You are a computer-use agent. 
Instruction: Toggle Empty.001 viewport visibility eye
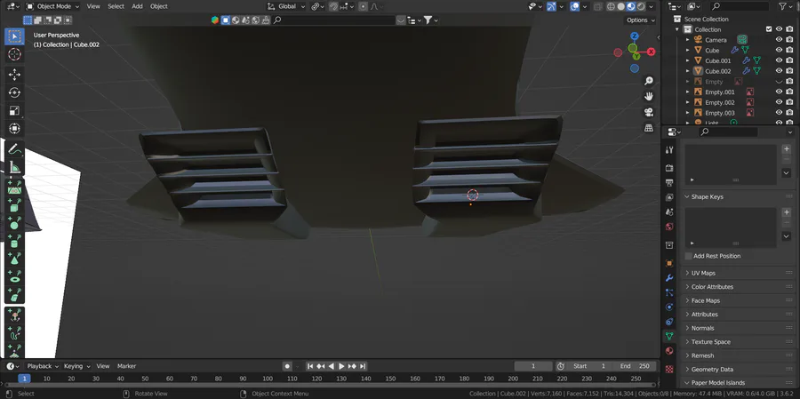[x=779, y=92]
